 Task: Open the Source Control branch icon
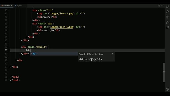pyautogui.click(x=167, y=17)
